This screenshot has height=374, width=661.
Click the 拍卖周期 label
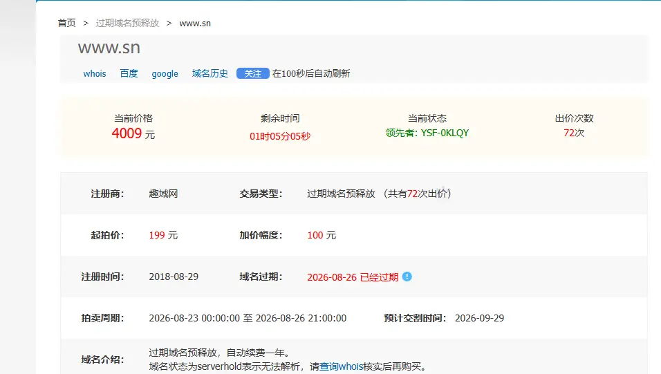coord(102,318)
